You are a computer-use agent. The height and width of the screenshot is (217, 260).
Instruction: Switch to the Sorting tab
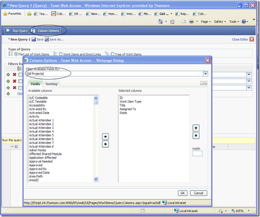tap(51, 84)
